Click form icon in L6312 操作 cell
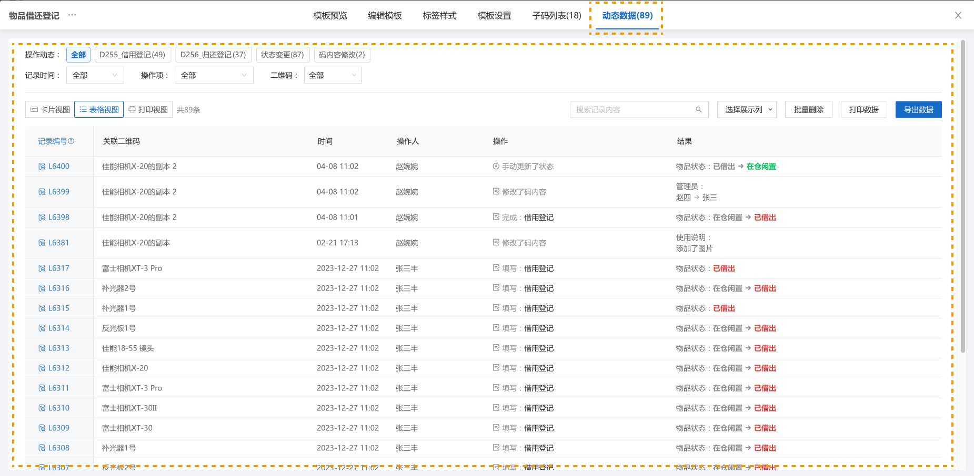974x476 pixels. tap(496, 368)
